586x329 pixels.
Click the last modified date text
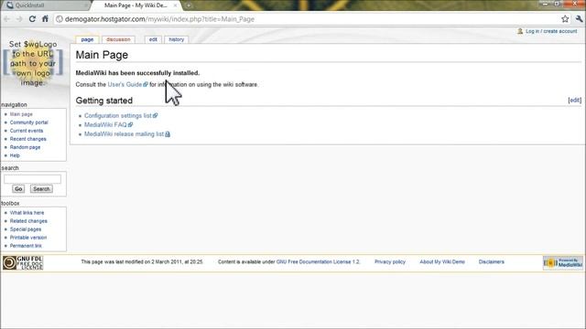[142, 262]
